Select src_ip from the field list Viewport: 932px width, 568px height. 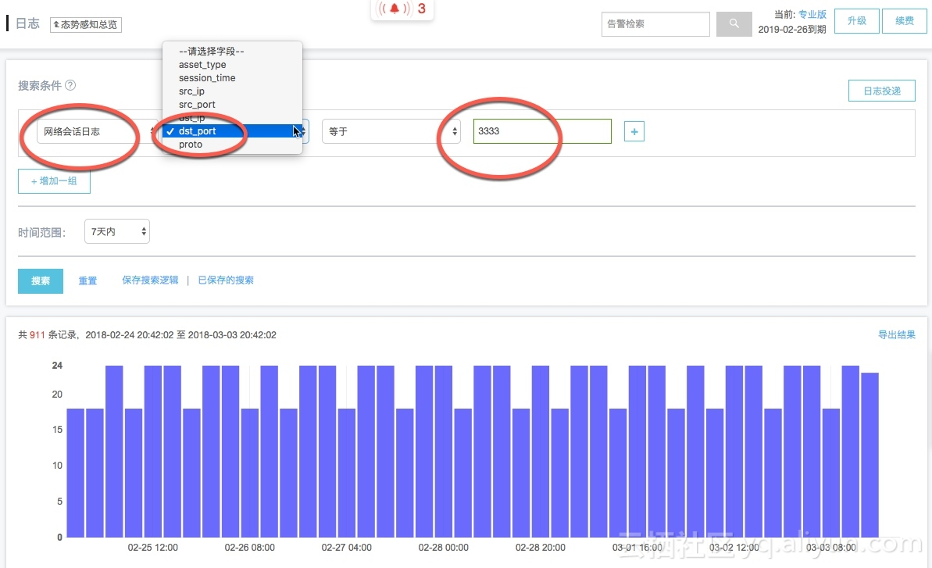[232, 91]
